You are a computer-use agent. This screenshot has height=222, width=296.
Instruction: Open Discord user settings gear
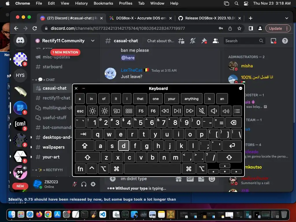coord(93,184)
